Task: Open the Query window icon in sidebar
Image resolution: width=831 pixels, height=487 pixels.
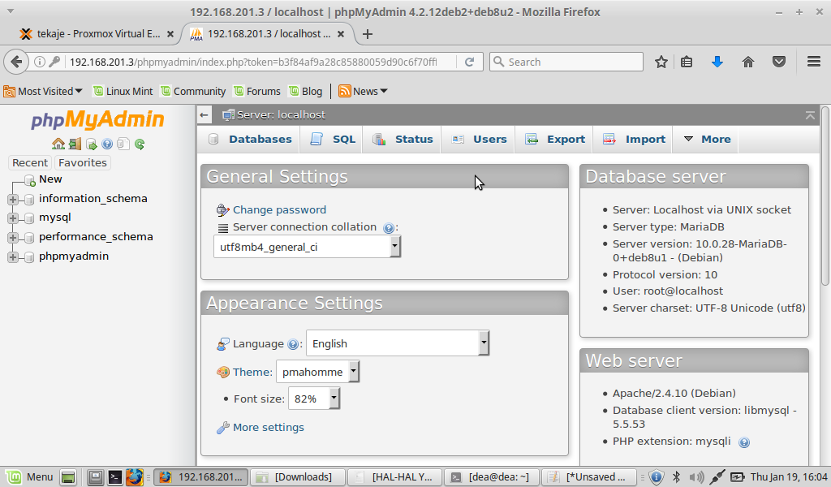Action: coord(91,144)
